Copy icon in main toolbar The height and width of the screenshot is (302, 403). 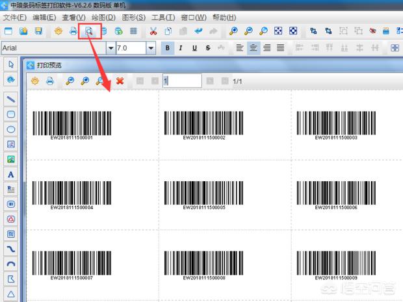coord(168,31)
